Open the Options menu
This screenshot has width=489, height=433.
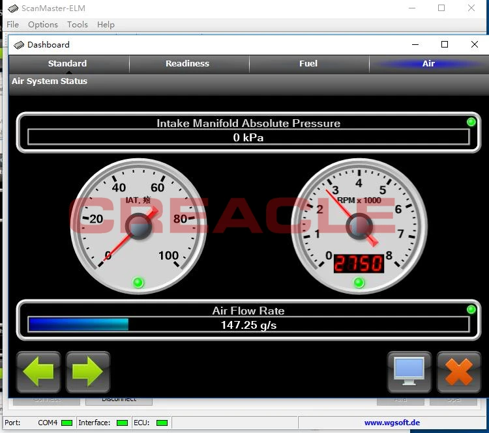43,25
